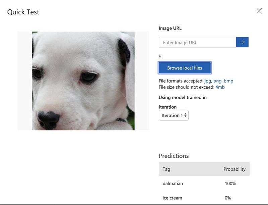Open the Iteration 1 dropdown
This screenshot has width=268, height=205.
174,115
